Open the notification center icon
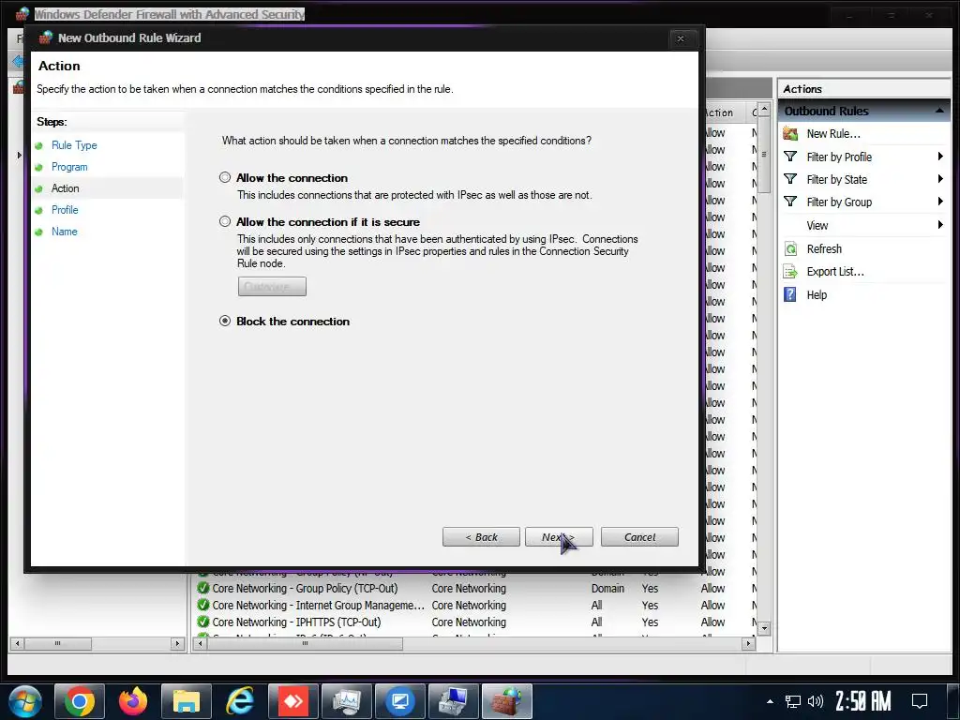 click(x=919, y=701)
